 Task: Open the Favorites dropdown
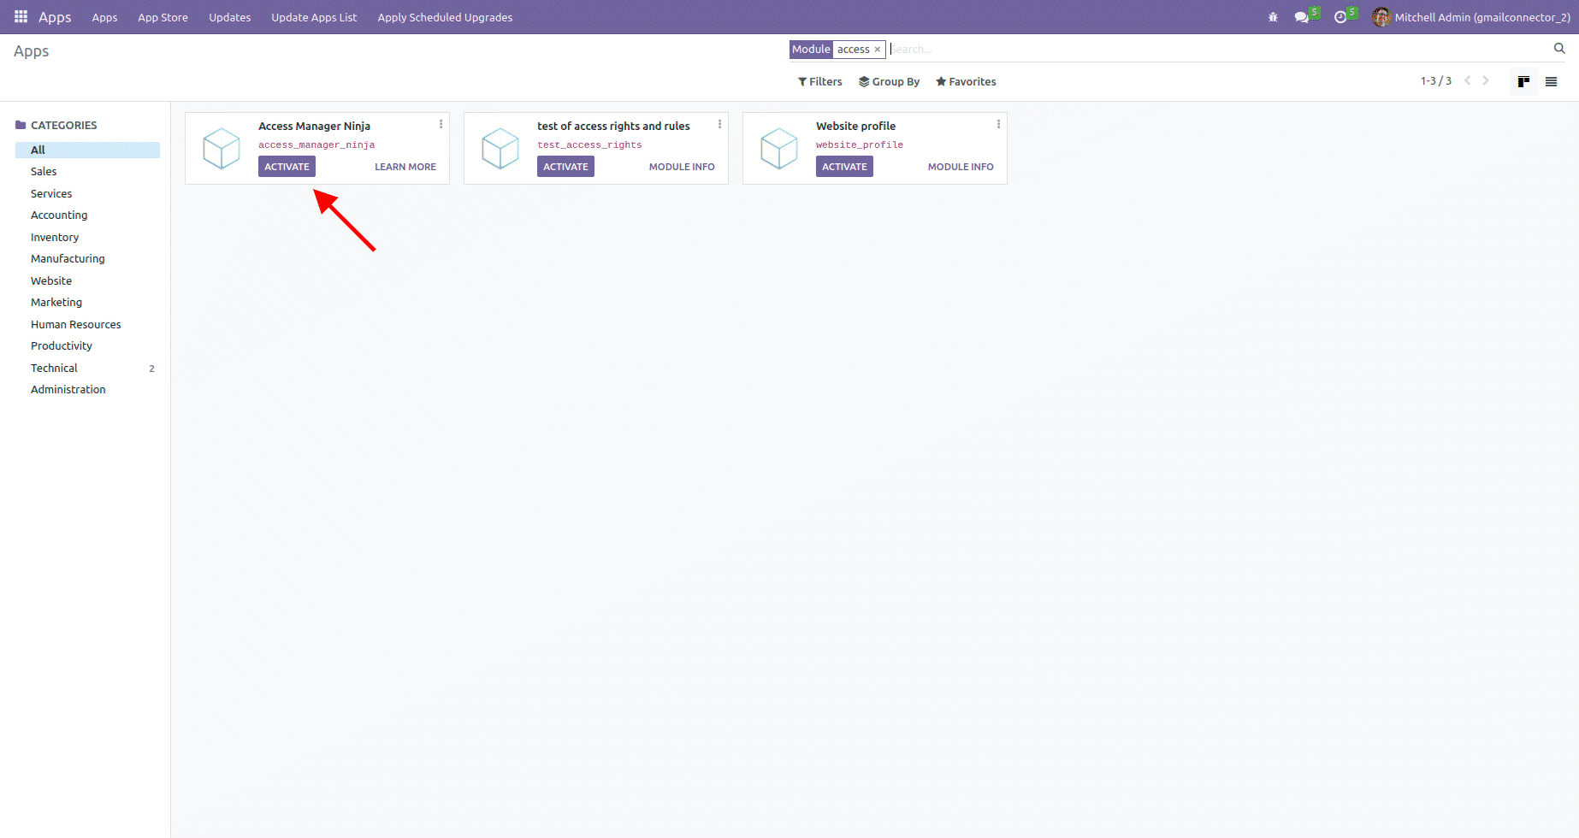[x=966, y=82]
